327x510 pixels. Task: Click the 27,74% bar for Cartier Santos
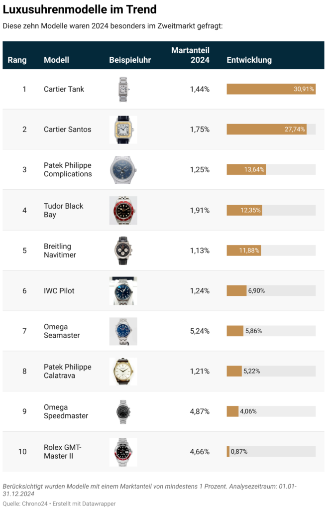pos(267,129)
